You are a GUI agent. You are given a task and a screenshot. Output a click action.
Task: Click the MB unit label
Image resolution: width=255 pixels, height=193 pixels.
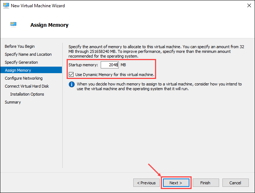click(x=123, y=65)
